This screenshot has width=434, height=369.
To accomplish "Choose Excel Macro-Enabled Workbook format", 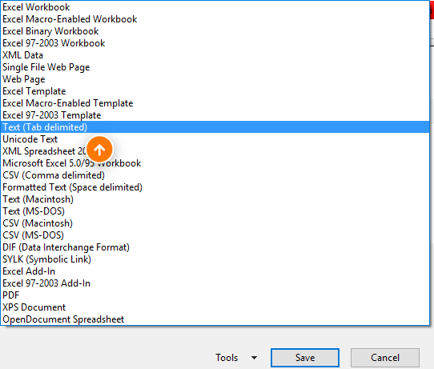I will click(215, 19).
